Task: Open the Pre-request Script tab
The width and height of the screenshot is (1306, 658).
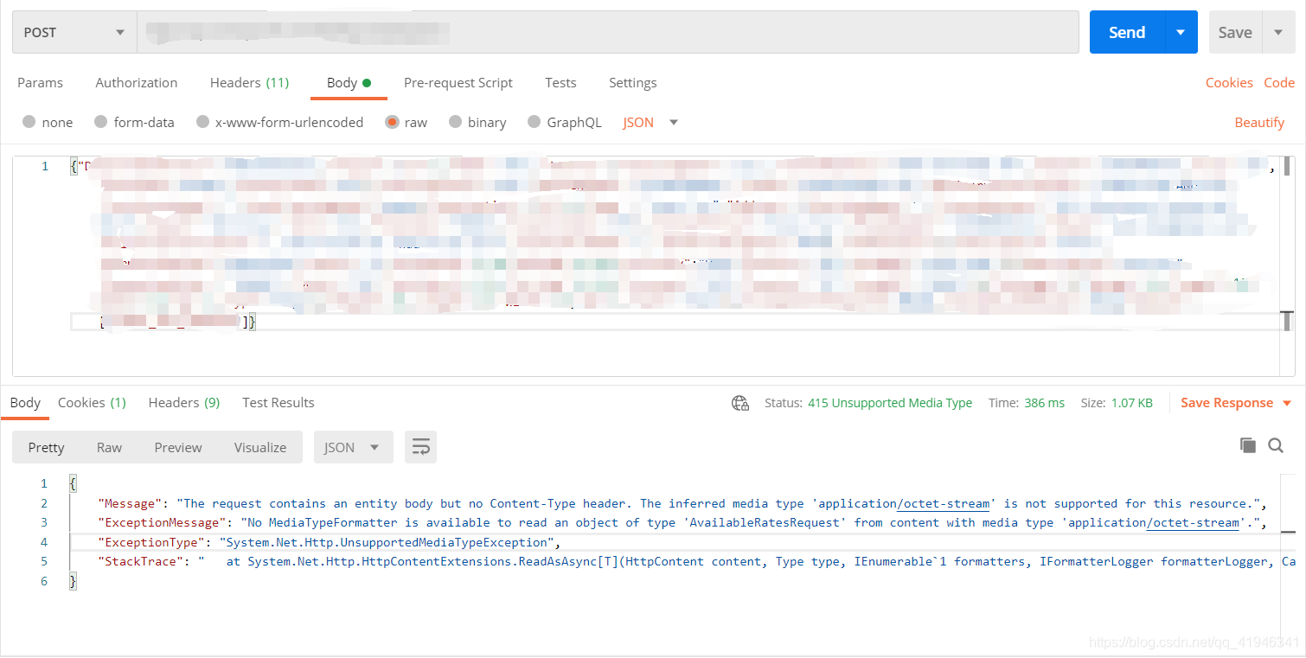Action: pyautogui.click(x=458, y=82)
